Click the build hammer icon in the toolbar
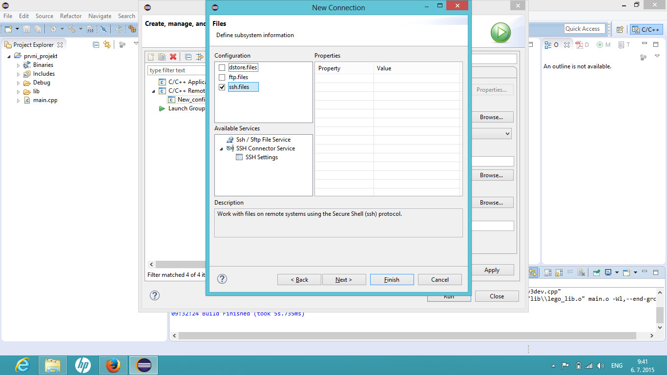 click(72, 29)
